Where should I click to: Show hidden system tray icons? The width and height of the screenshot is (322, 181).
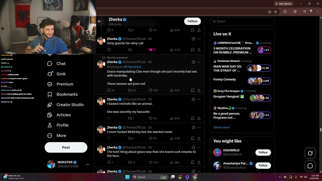tap(280, 177)
